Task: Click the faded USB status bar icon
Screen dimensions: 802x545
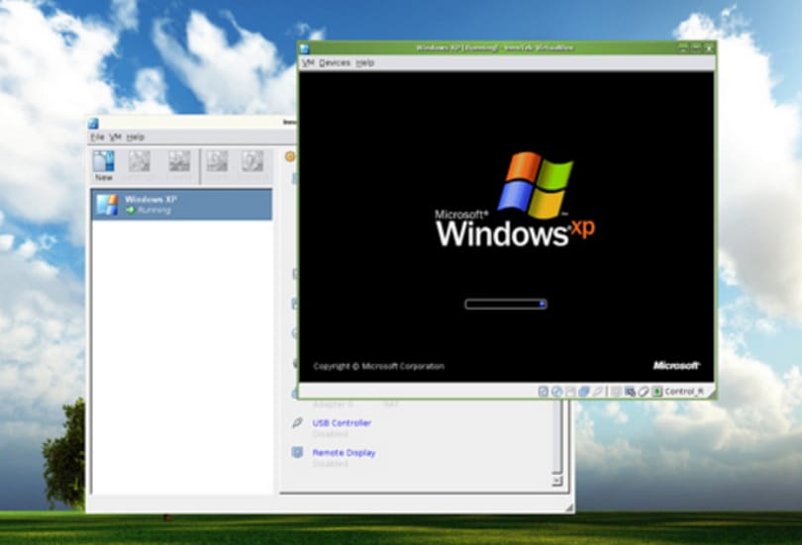Action: pos(597,392)
